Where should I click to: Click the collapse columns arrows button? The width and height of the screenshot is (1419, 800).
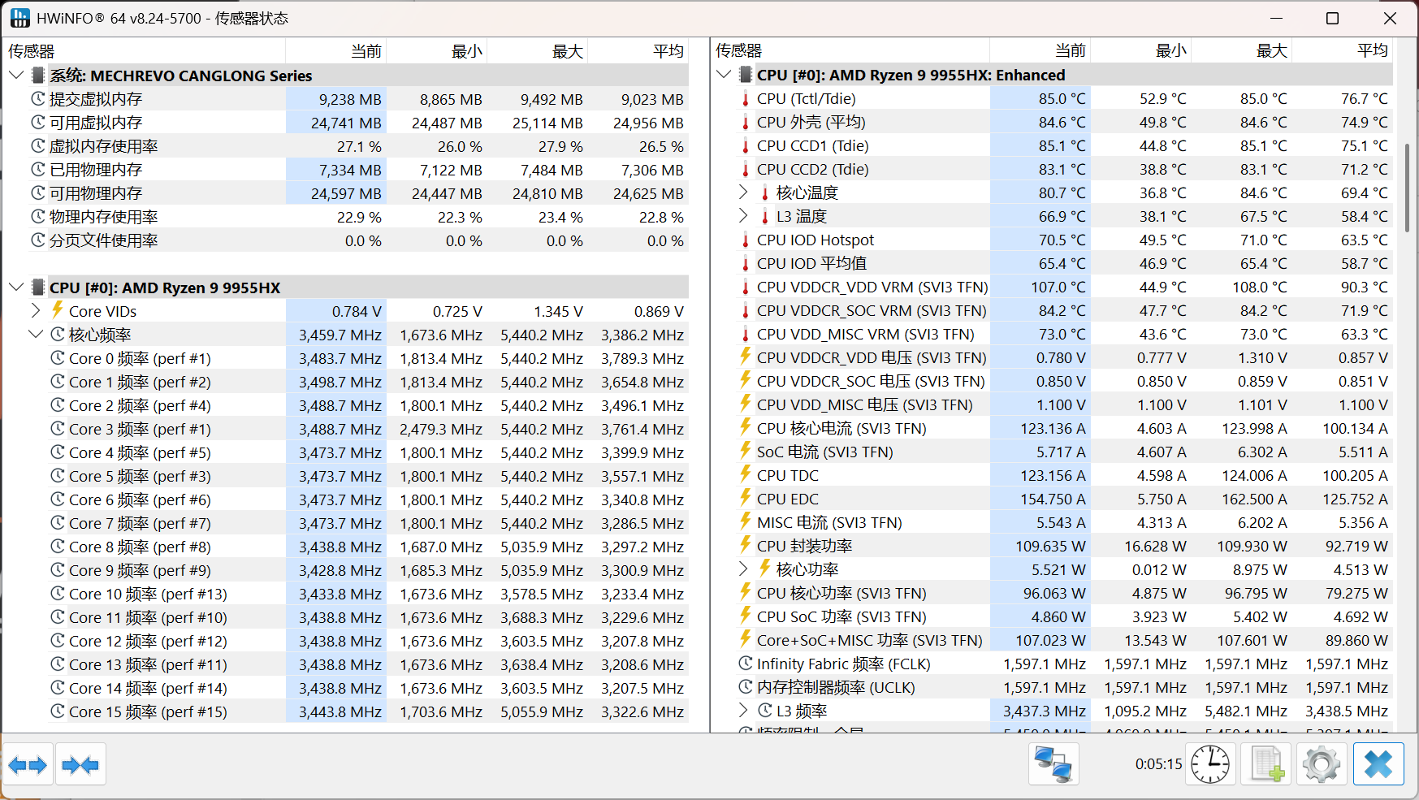tap(80, 764)
